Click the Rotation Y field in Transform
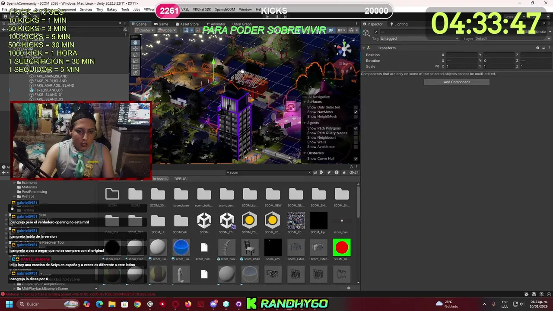553x311 pixels. [x=498, y=61]
